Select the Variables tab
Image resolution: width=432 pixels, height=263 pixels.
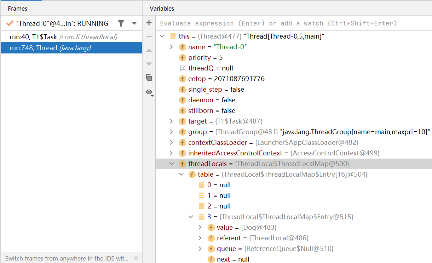[x=162, y=8]
